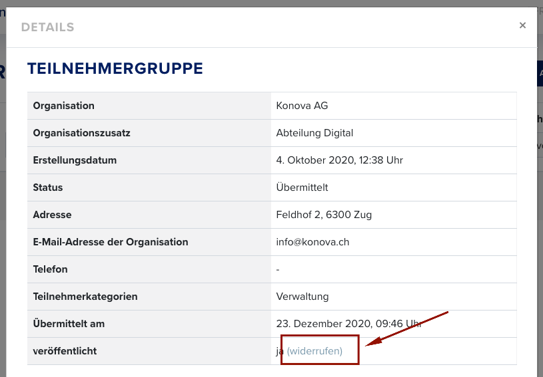The width and height of the screenshot is (543, 377).
Task: Click the creation date 4. Oktober 2020
Action: pos(339,160)
